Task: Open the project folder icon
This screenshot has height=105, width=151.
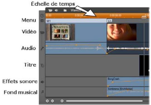Action: click(x=65, y=10)
